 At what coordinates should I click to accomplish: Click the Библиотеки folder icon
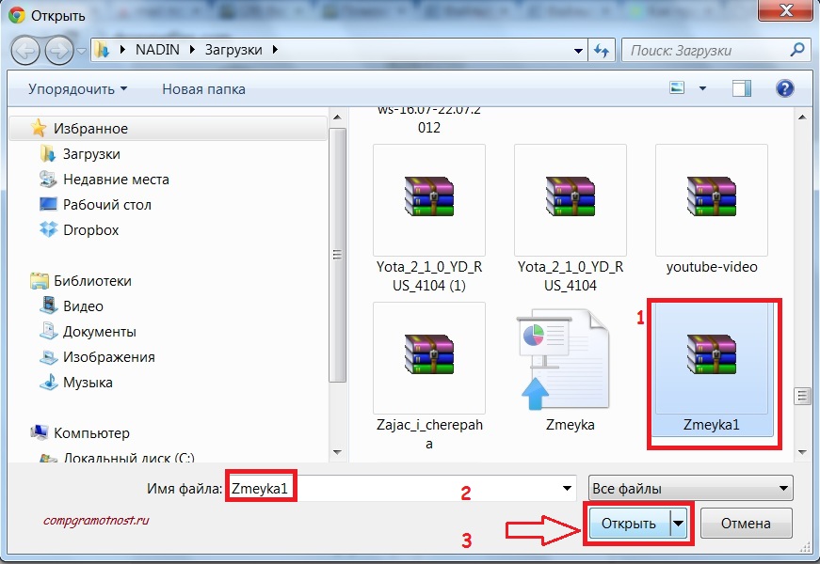point(40,280)
